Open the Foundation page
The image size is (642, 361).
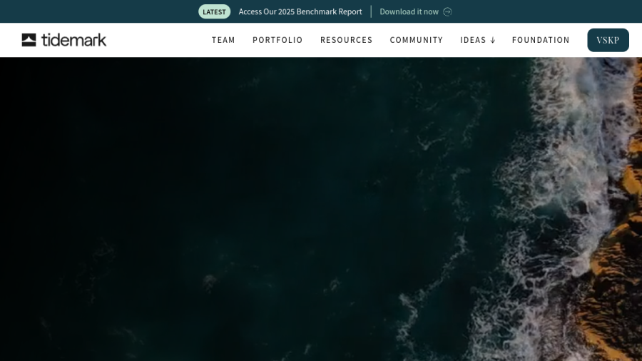[x=541, y=40]
